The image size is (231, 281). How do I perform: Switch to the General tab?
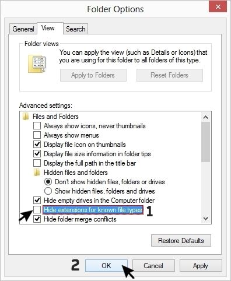coord(23,29)
